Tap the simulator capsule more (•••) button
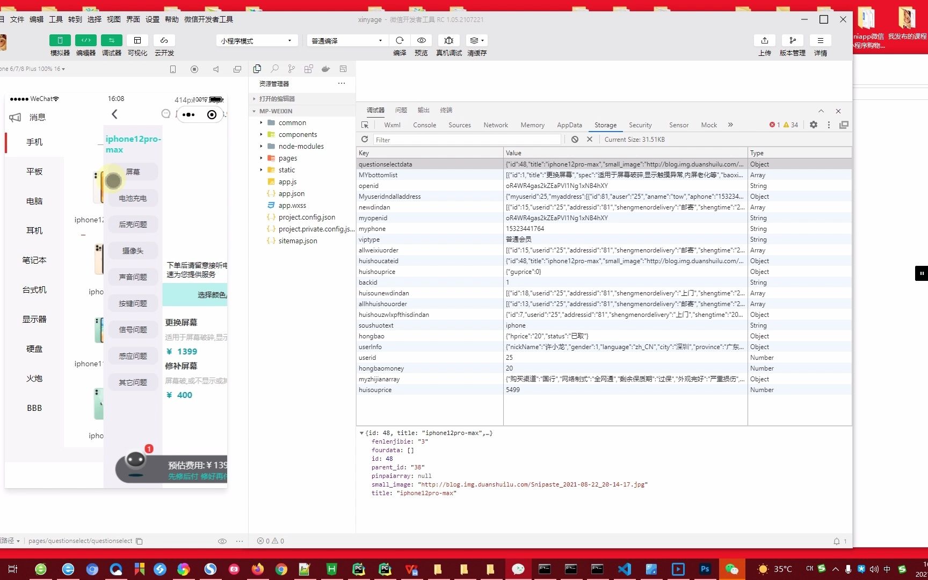928x580 pixels. (x=189, y=114)
